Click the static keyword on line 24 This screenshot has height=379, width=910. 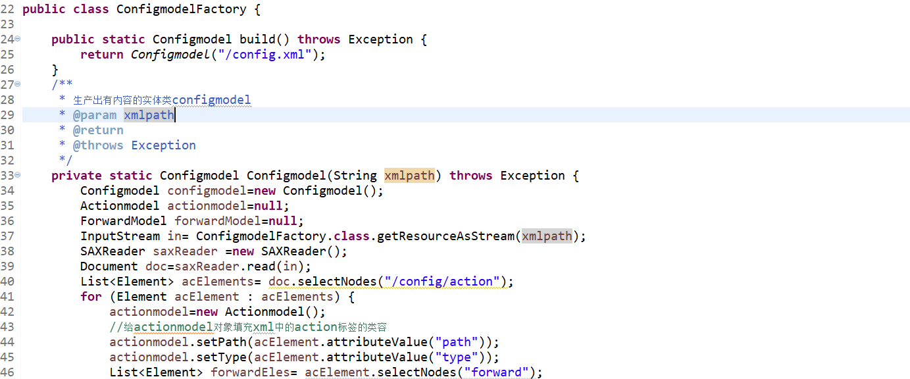pyautogui.click(x=124, y=39)
